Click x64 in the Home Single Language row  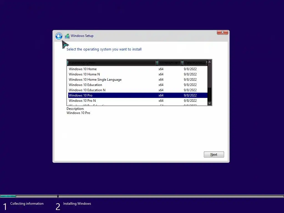point(161,80)
